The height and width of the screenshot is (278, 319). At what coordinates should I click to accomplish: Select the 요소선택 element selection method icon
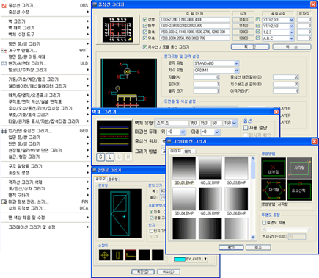coord(299,190)
